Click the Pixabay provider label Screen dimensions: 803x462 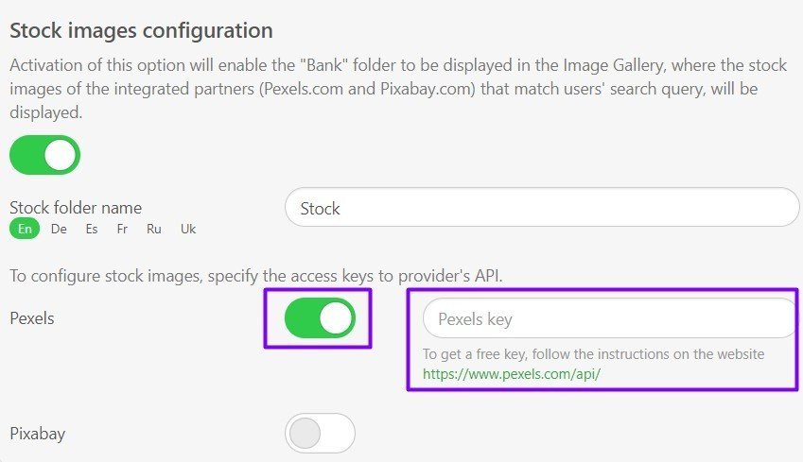pyautogui.click(x=38, y=434)
